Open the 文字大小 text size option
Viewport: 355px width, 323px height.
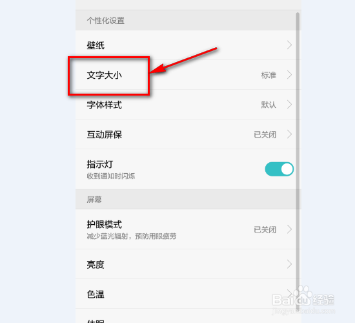tap(188, 75)
